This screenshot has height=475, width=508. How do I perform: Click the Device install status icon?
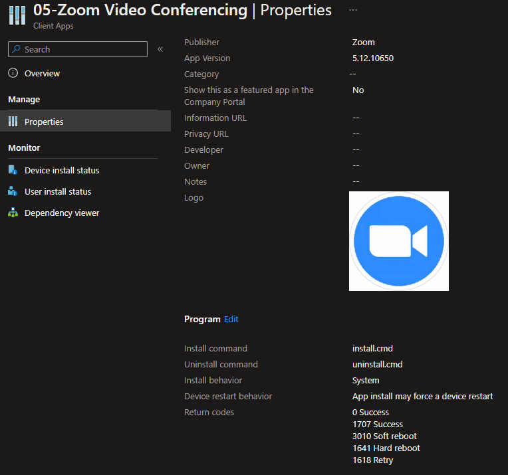(13, 170)
